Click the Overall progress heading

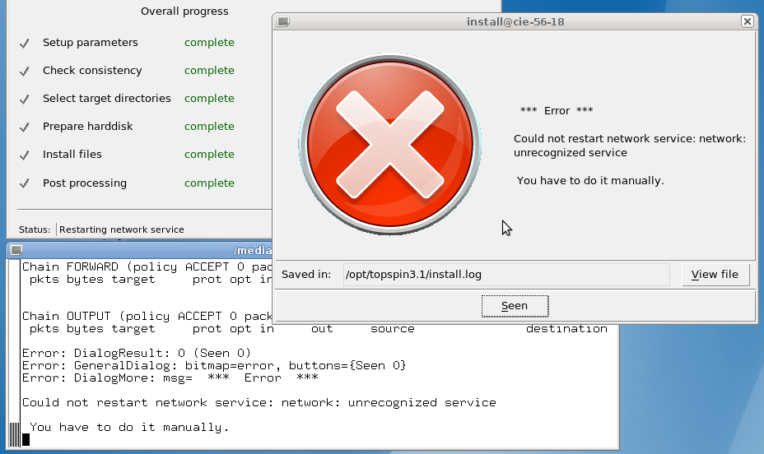pyautogui.click(x=184, y=12)
